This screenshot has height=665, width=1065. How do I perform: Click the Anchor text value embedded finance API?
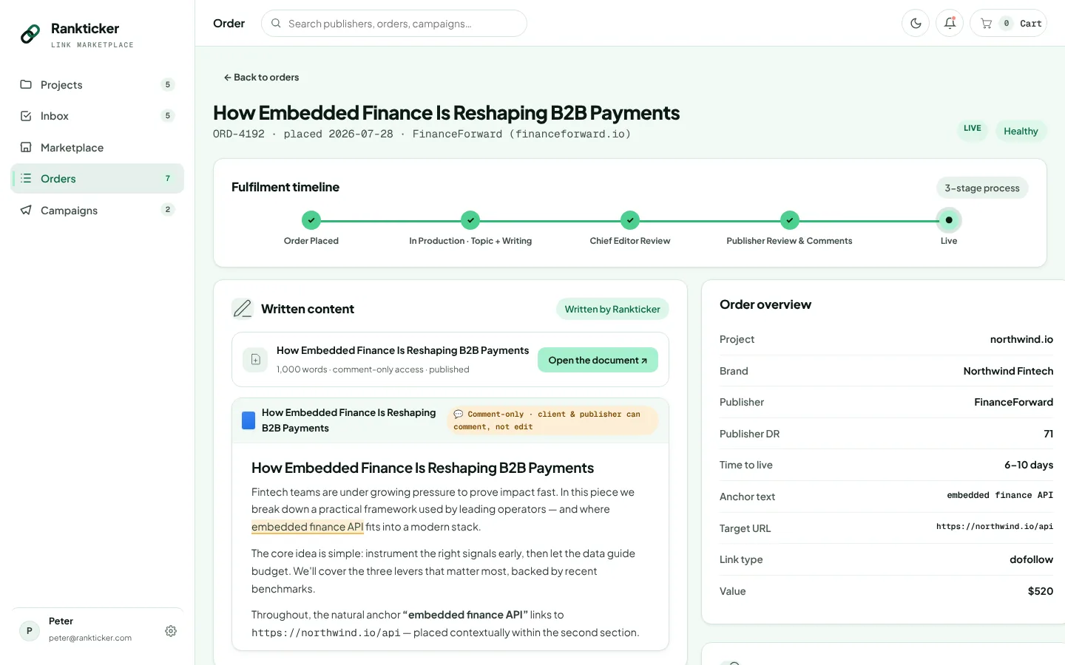[1000, 496]
